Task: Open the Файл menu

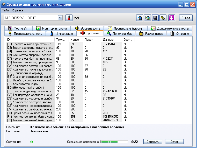Action: (5, 10)
